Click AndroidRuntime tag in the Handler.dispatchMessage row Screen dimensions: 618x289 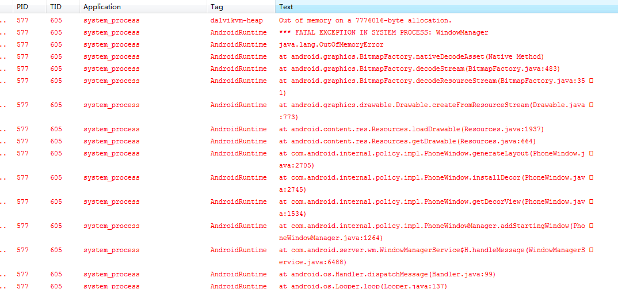click(238, 275)
